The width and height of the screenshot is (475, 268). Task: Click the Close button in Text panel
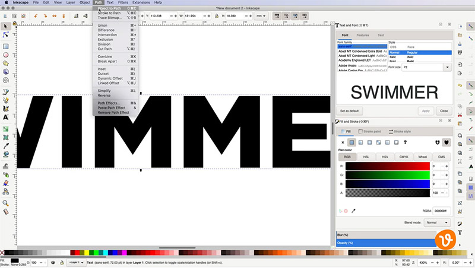click(444, 111)
